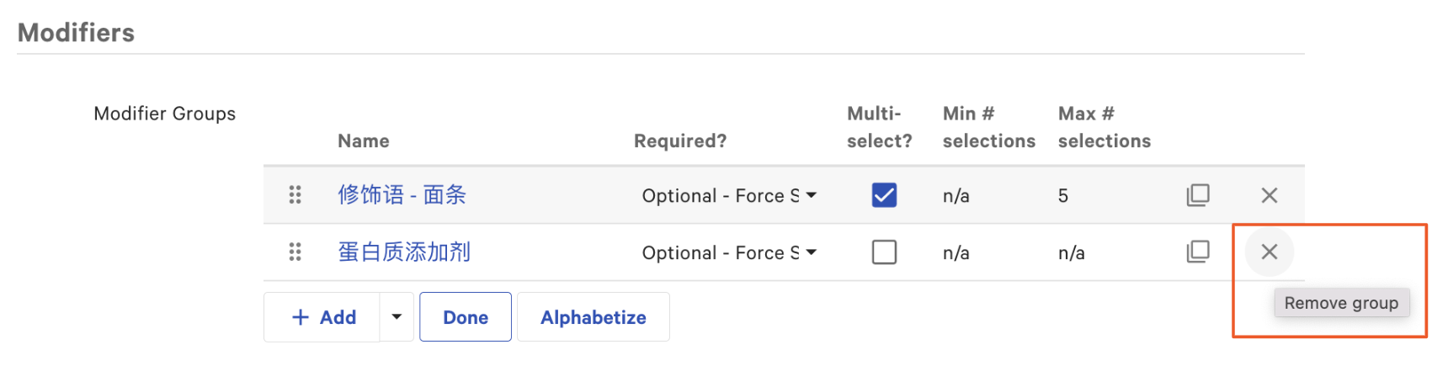Remove the 修饰语 - 面条 modifier group
The image size is (1448, 387).
(1269, 195)
